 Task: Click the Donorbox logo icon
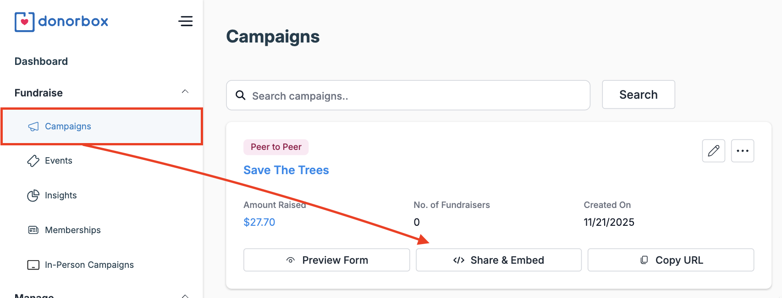click(x=25, y=21)
